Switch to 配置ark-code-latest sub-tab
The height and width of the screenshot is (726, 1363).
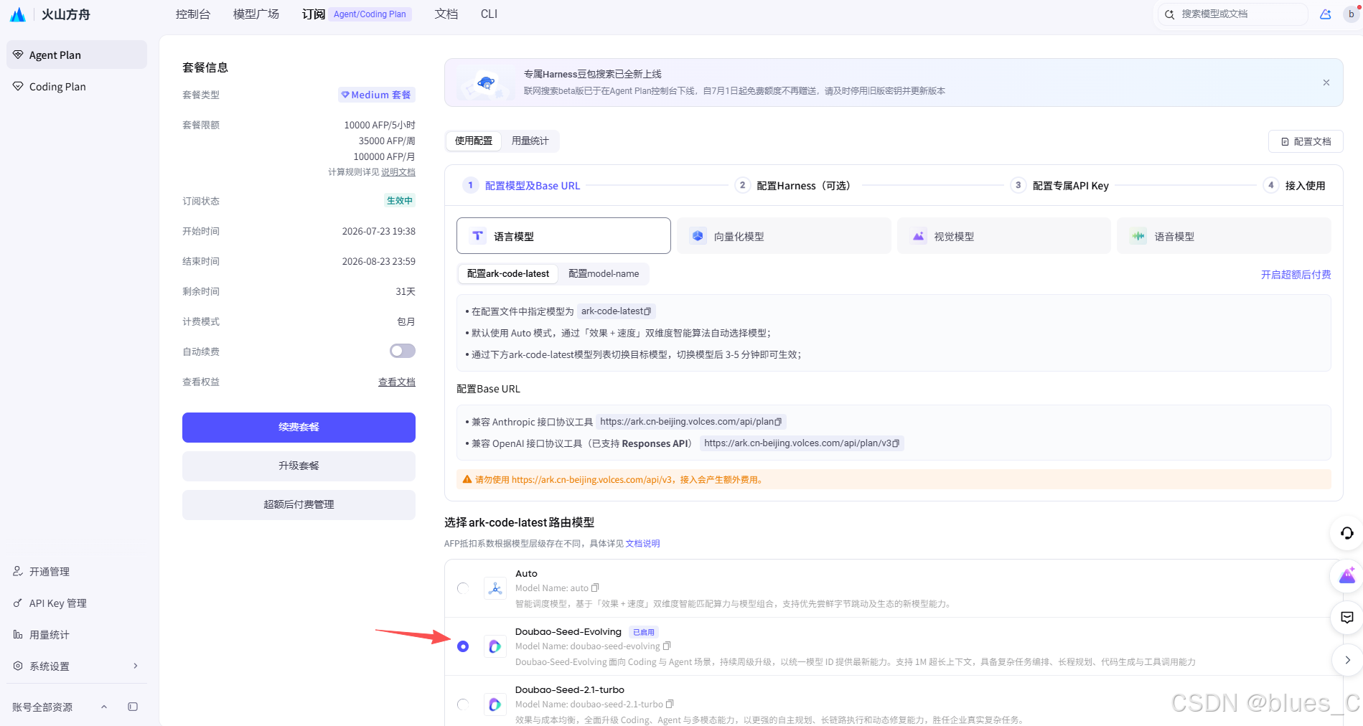point(508,273)
